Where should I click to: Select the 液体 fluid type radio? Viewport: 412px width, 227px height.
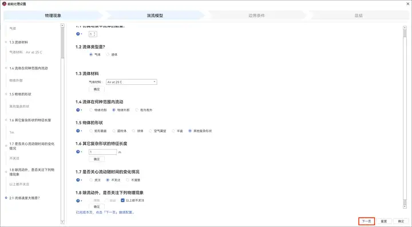(x=108, y=54)
